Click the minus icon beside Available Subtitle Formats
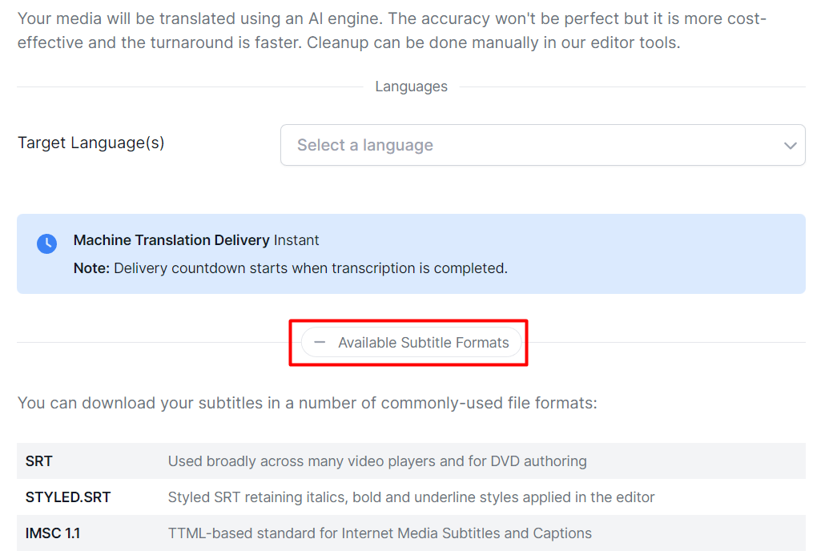The image size is (837, 555). pyautogui.click(x=320, y=342)
